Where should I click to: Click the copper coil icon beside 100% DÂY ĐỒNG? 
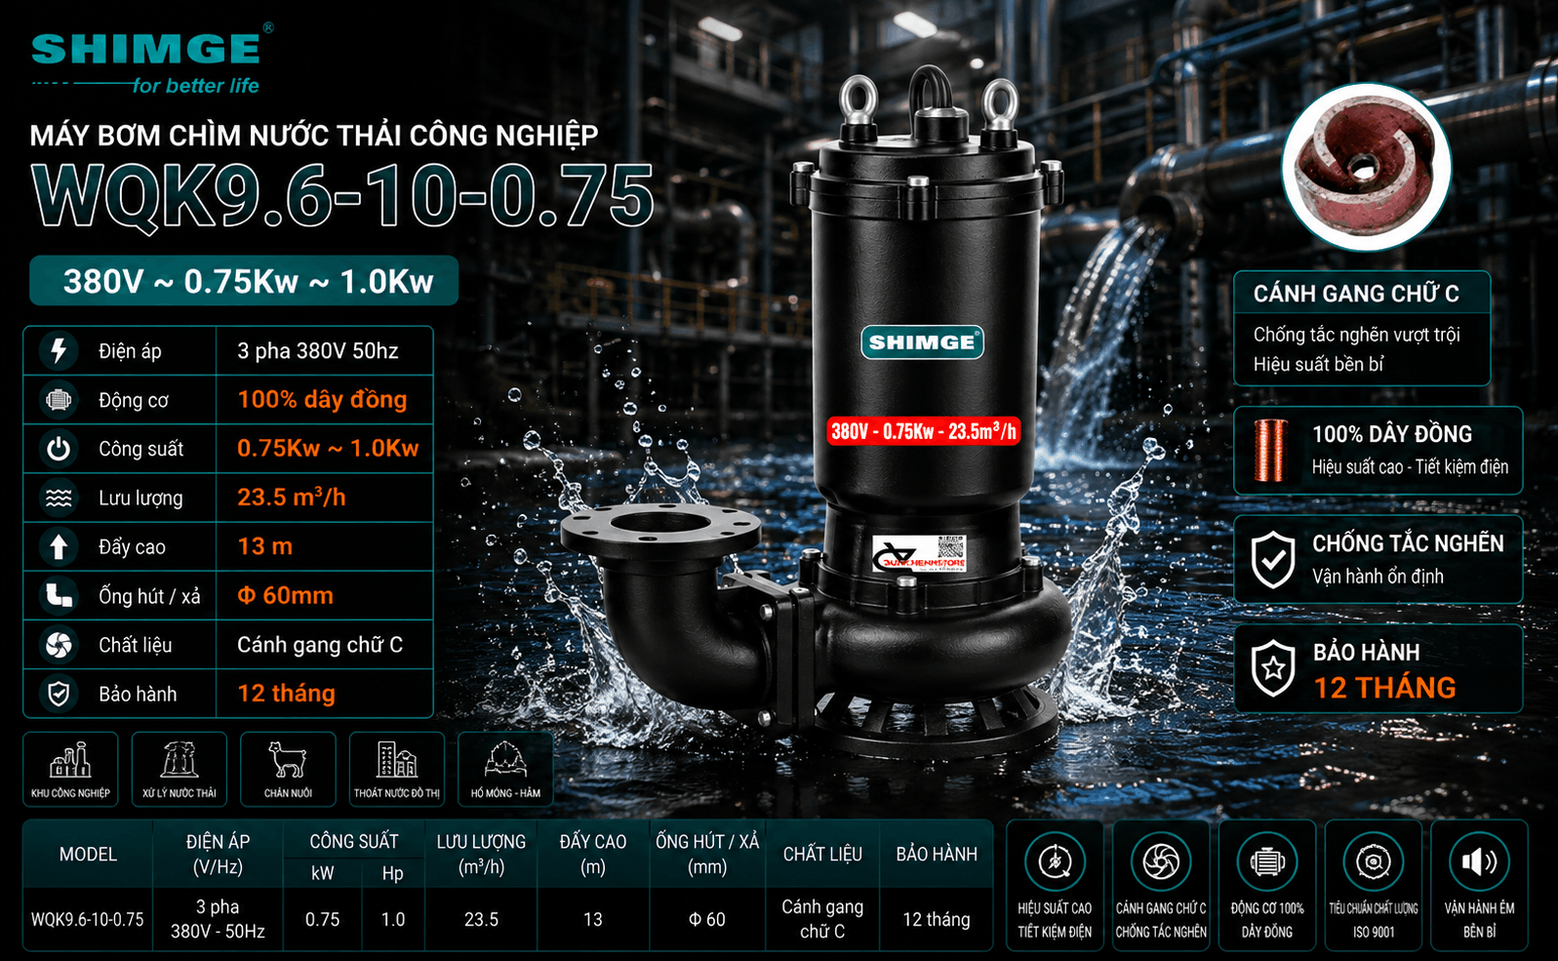pos(1270,451)
